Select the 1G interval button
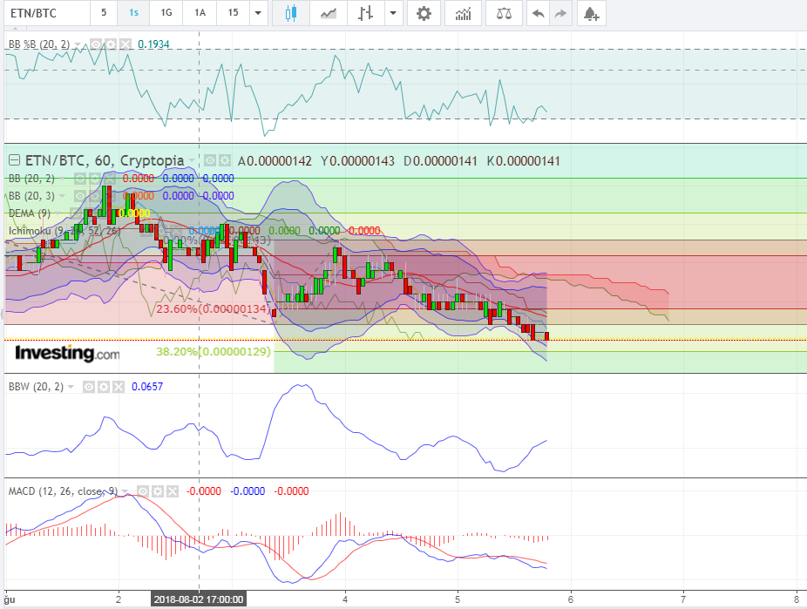This screenshot has width=807, height=609. coord(166,13)
